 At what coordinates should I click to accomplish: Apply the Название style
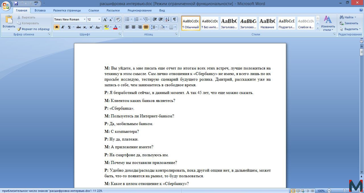[267, 23]
